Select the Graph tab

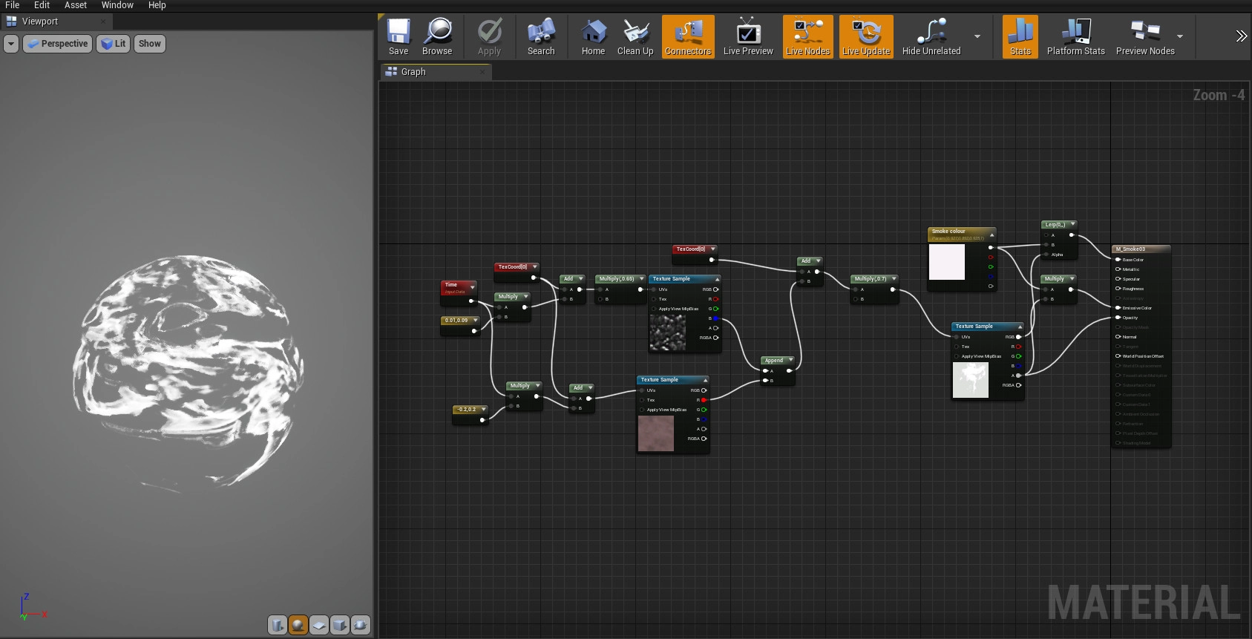pos(413,72)
